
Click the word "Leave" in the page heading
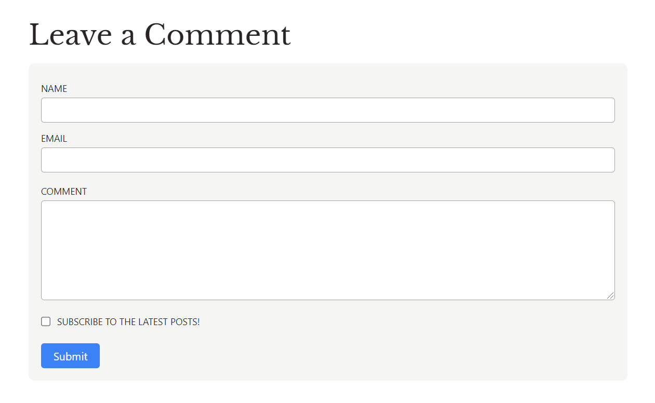point(70,35)
